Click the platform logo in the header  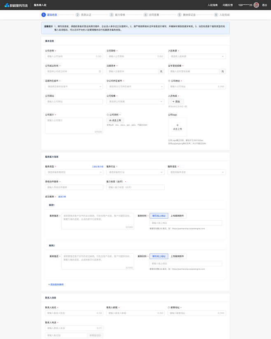pyautogui.click(x=16, y=5)
